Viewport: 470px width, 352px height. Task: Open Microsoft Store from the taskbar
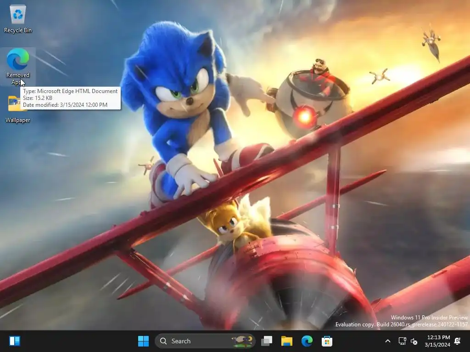(327, 341)
